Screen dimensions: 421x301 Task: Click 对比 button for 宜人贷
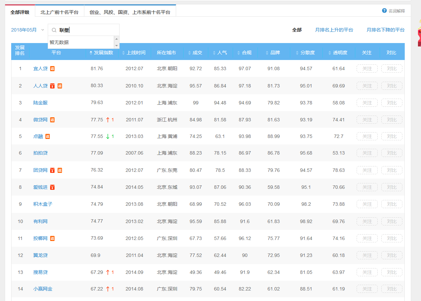point(392,69)
